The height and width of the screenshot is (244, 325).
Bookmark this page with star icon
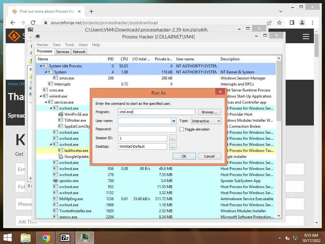tap(279, 23)
